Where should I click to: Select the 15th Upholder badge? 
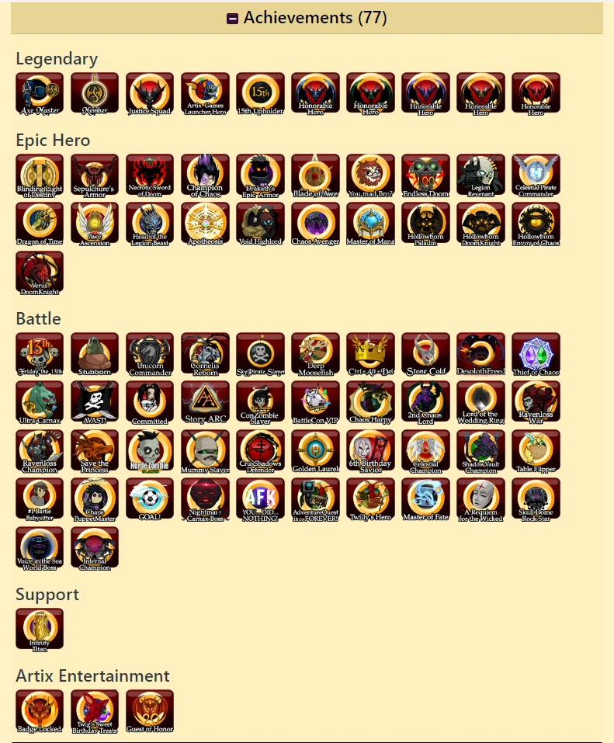point(260,94)
